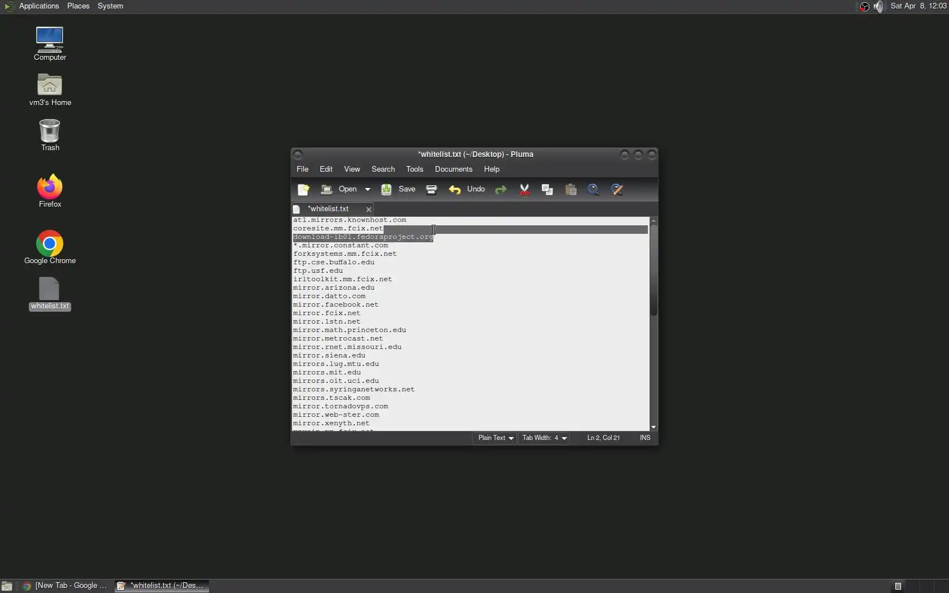Click the line download-ib01.fedoraproject.org
This screenshot has width=949, height=593.
point(363,237)
